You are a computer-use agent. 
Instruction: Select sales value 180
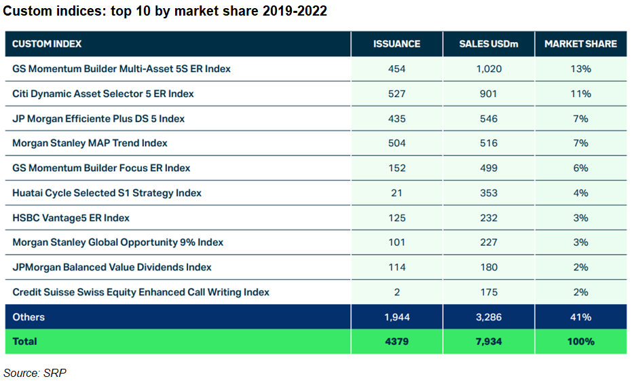pyautogui.click(x=488, y=268)
